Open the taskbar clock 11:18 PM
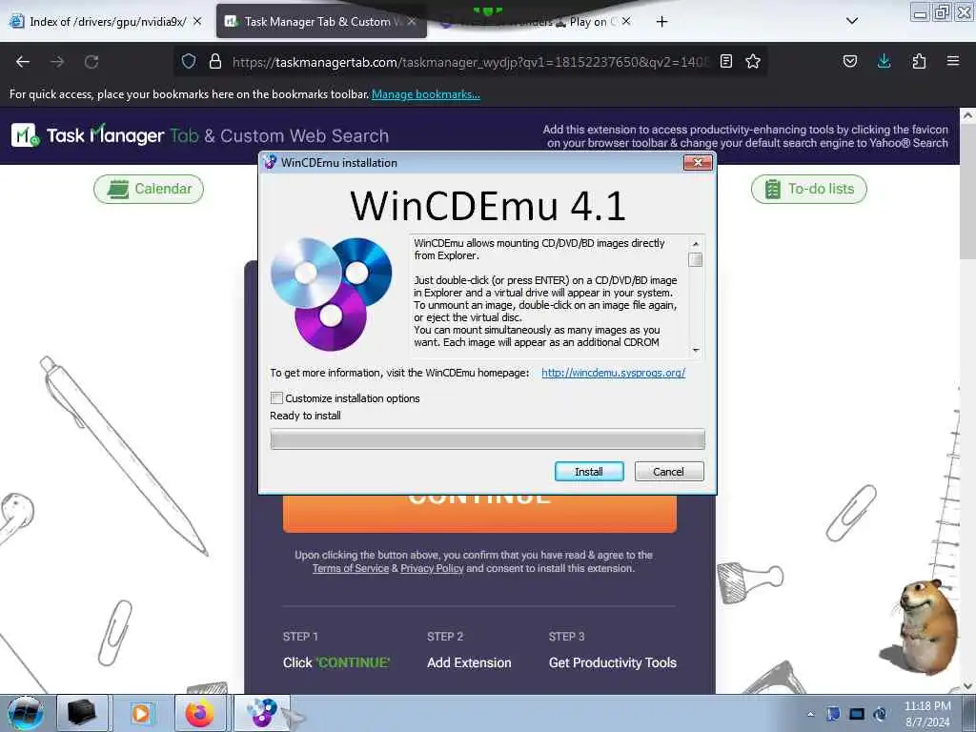 (927, 713)
